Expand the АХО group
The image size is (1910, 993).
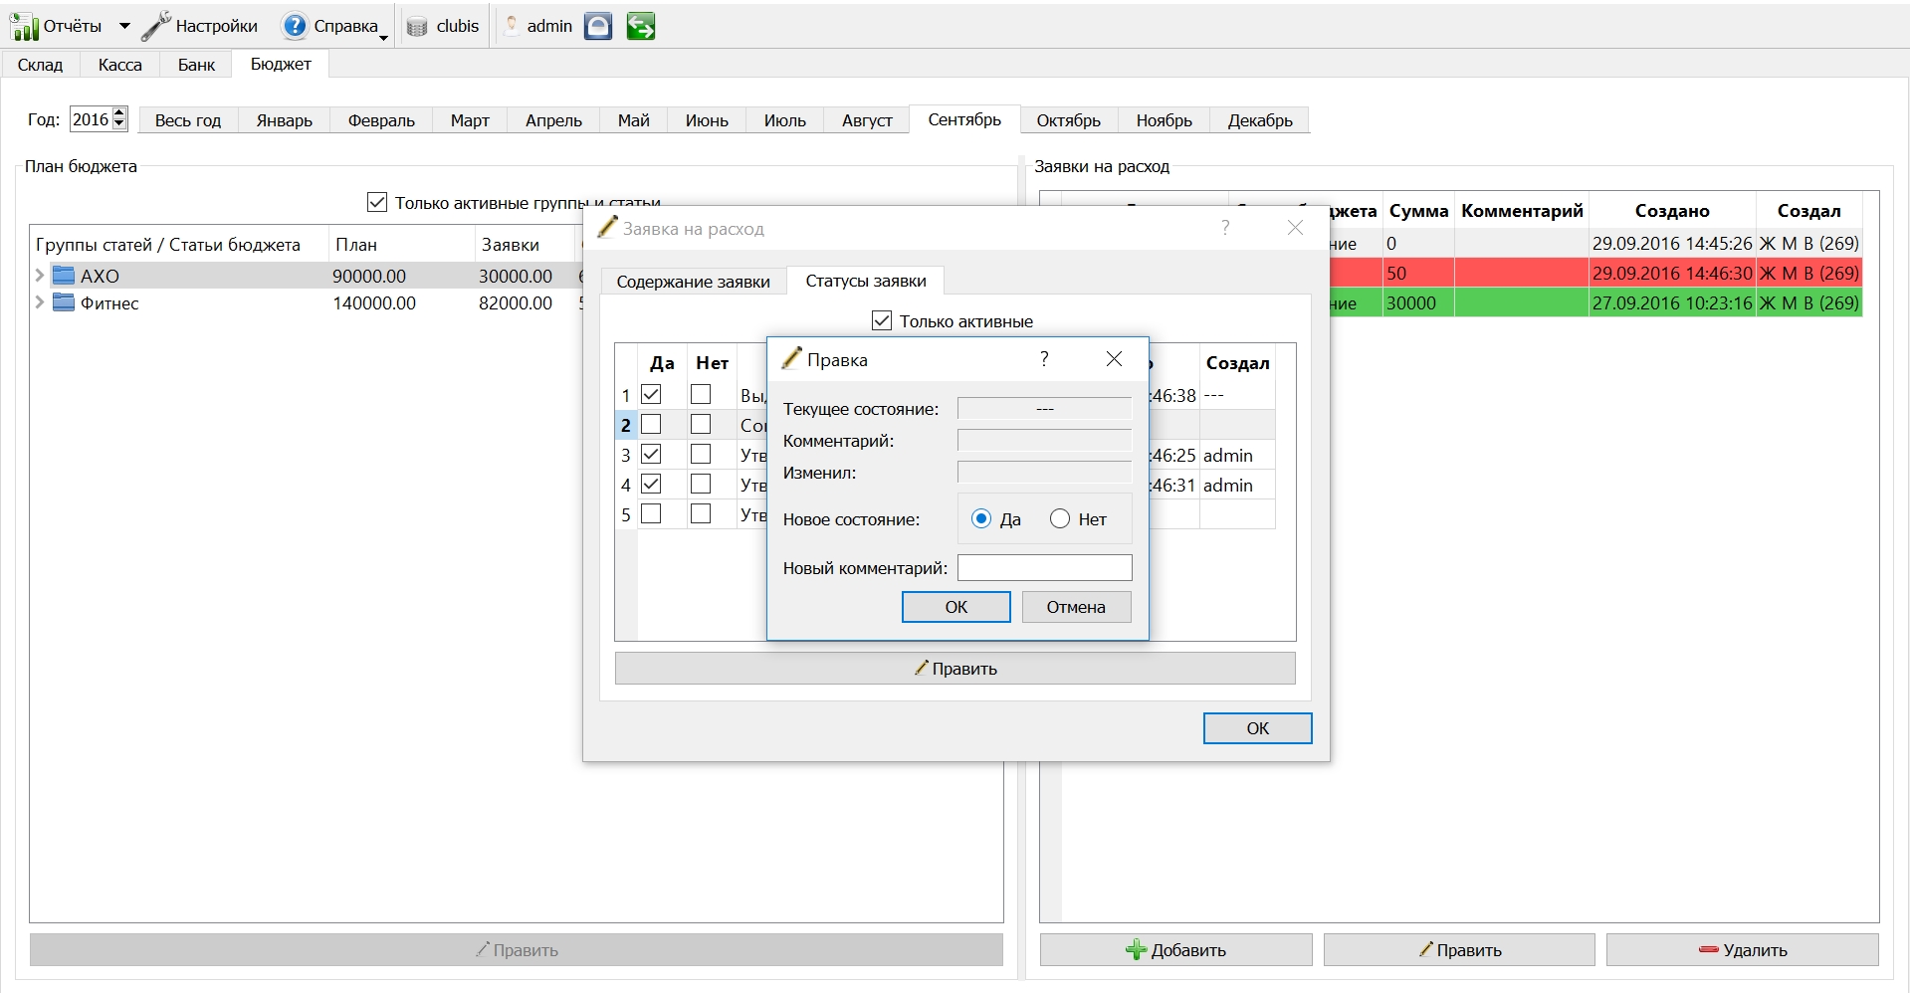click(40, 276)
